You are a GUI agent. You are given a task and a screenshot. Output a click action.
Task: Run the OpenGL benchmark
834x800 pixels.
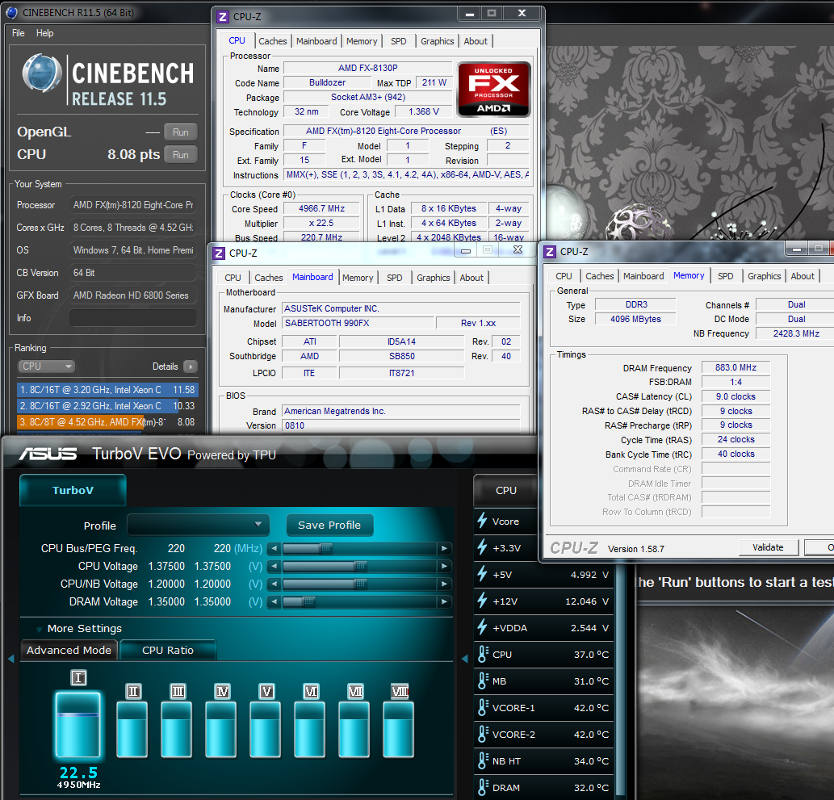tap(180, 132)
